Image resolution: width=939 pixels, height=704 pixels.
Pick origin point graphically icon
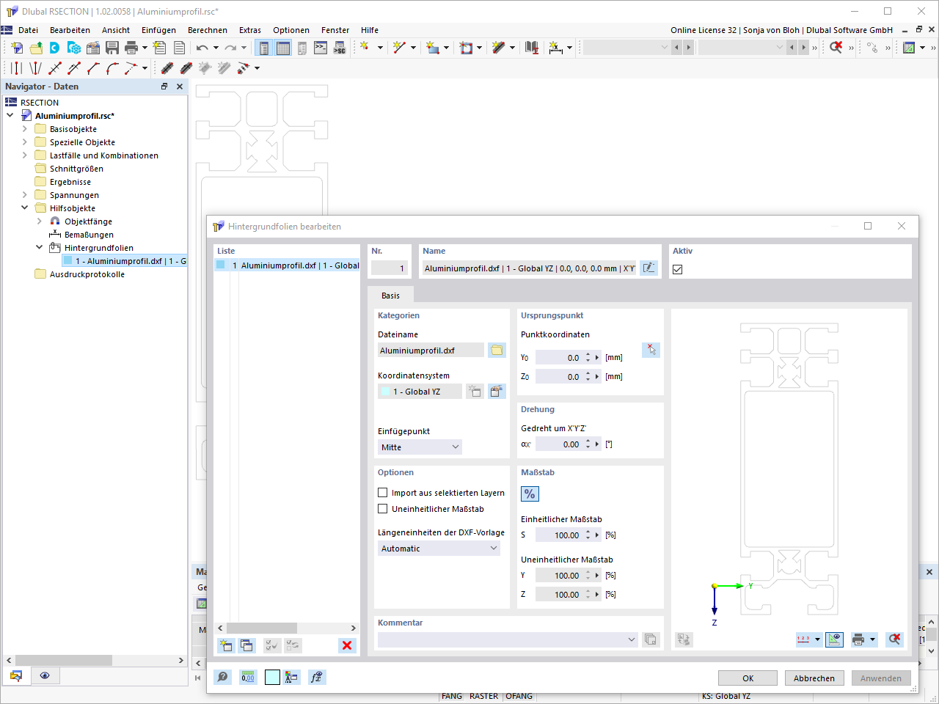pyautogui.click(x=651, y=350)
